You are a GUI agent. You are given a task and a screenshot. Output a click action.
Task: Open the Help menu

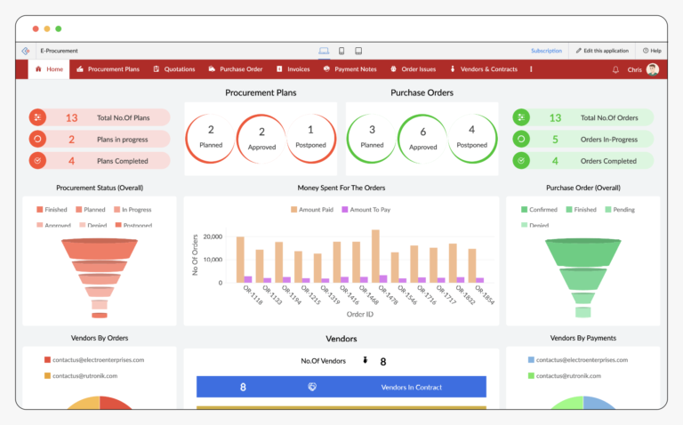651,51
